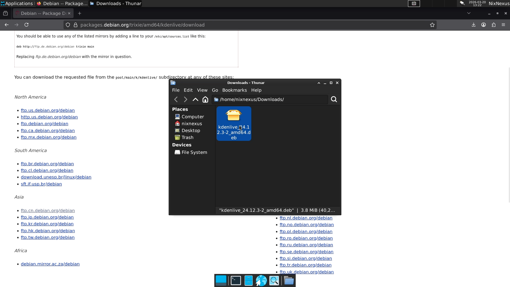Image resolution: width=510 pixels, height=287 pixels.
Task: Open Thunar Bookmarks menu
Action: click(234, 90)
